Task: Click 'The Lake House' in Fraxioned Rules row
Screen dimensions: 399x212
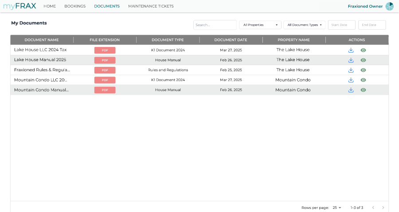Action: (293, 70)
